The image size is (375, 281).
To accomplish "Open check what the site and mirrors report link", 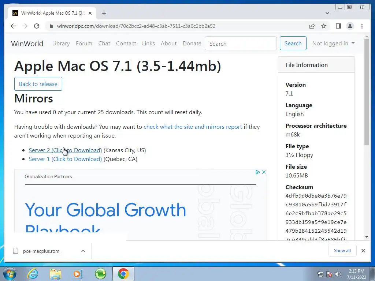I will pos(193,127).
